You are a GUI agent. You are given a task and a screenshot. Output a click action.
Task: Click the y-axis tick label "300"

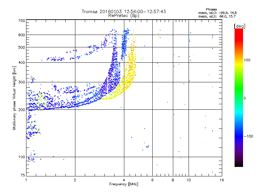22,82
